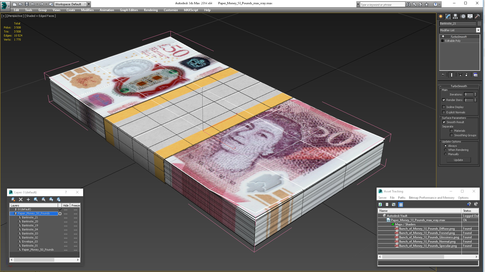Open the Help question mark icon
The height and width of the screenshot is (272, 485).
(x=435, y=4)
